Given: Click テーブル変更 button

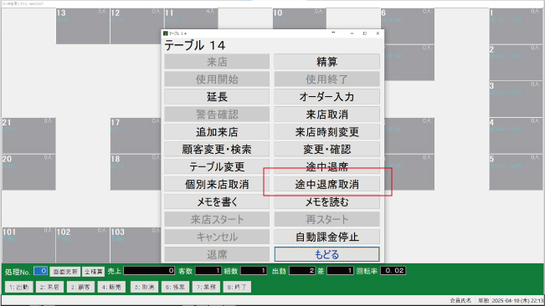Looking at the screenshot, I should [217, 167].
